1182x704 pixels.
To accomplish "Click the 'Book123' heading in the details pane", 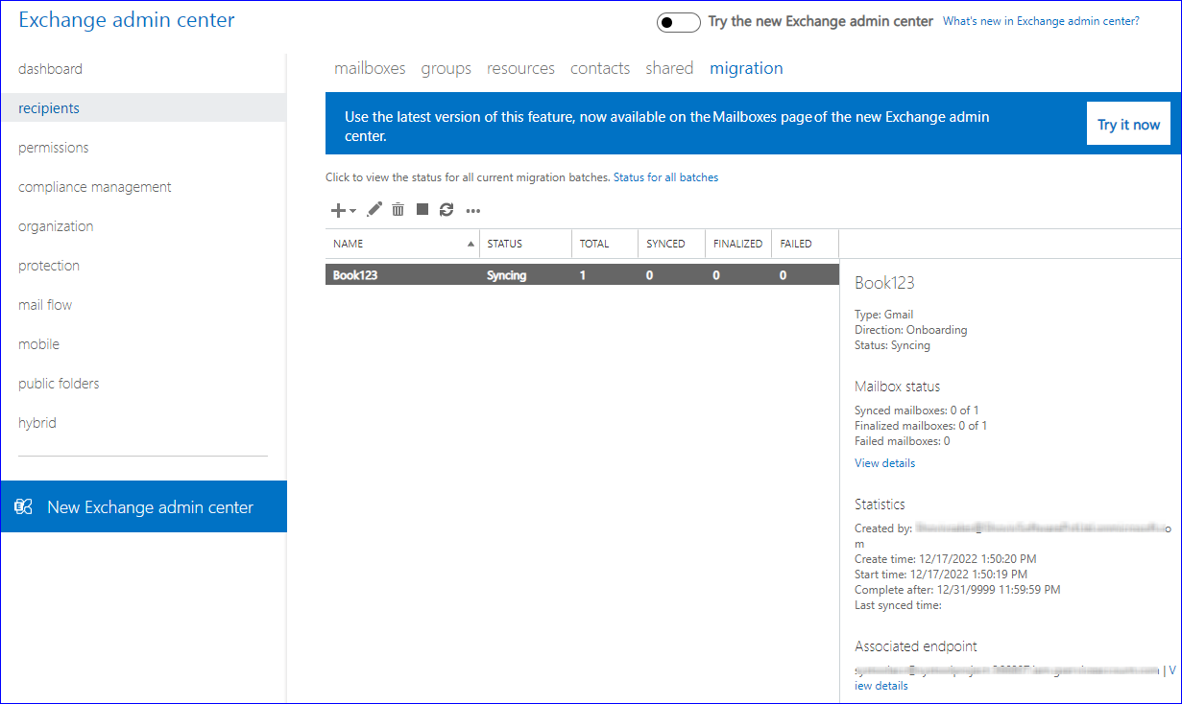I will pos(884,283).
